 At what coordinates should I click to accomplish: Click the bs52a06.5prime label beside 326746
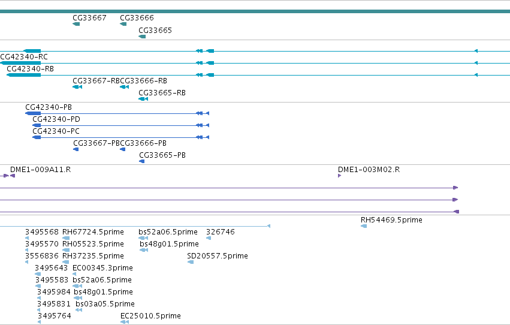point(168,232)
